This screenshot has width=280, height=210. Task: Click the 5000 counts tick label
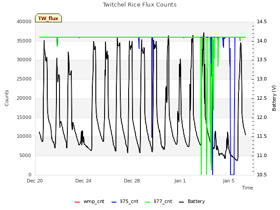(25, 156)
